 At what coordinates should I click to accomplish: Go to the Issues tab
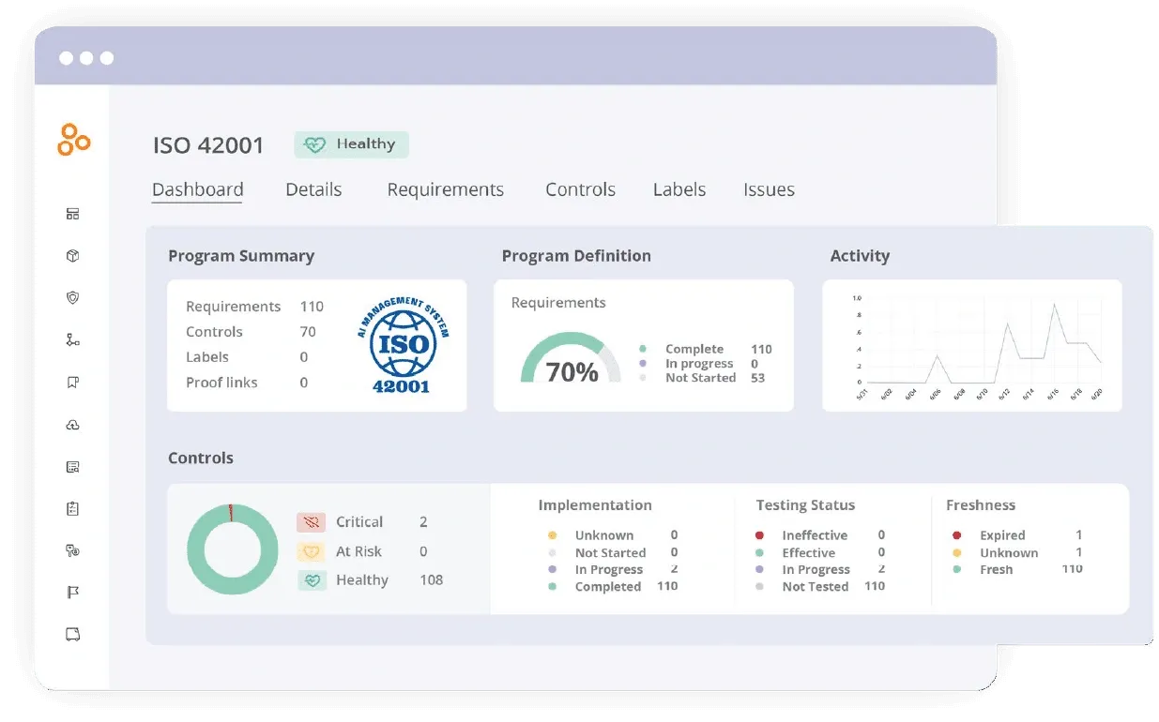pos(769,189)
